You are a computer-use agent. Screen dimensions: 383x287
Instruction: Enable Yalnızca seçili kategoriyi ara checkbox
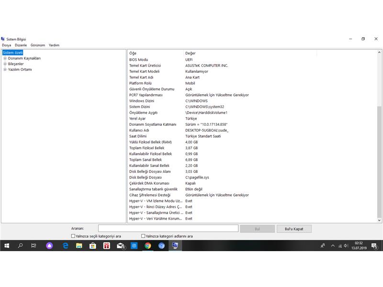pos(73,236)
